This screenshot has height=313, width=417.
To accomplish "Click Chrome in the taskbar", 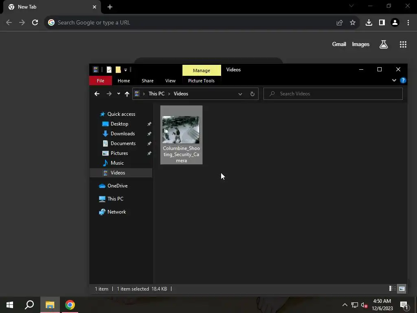I will tap(70, 305).
